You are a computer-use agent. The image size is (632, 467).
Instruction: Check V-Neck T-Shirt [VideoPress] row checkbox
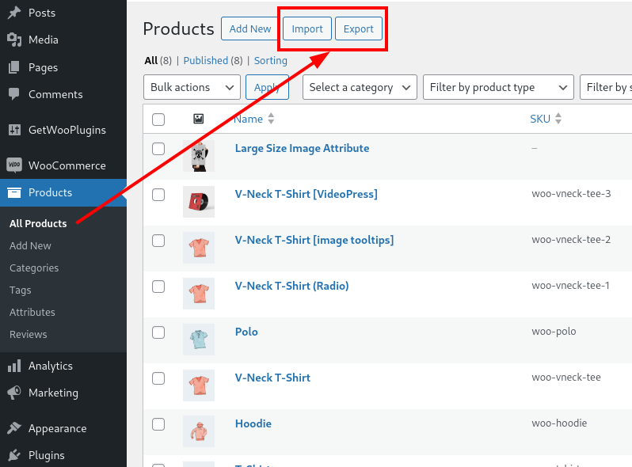[x=158, y=195]
